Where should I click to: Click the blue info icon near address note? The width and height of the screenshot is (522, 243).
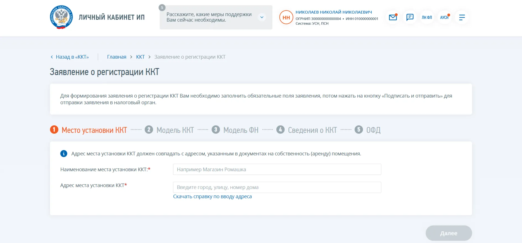64,154
